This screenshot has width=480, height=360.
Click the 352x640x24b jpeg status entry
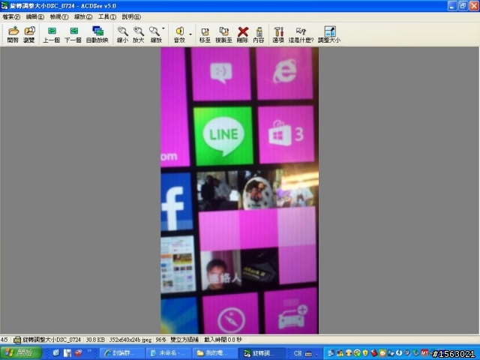(x=130, y=340)
